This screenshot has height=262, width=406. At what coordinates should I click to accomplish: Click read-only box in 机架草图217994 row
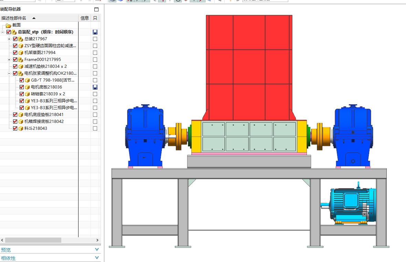point(95,53)
